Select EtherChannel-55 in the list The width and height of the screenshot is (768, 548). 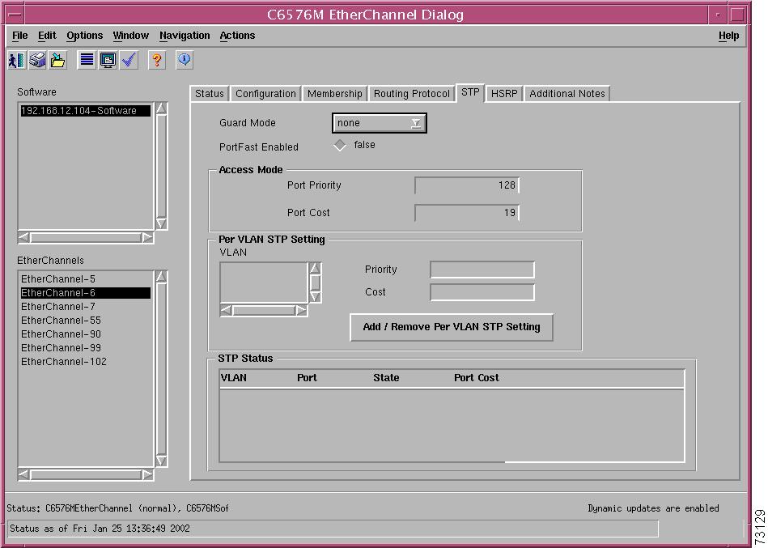(x=85, y=321)
